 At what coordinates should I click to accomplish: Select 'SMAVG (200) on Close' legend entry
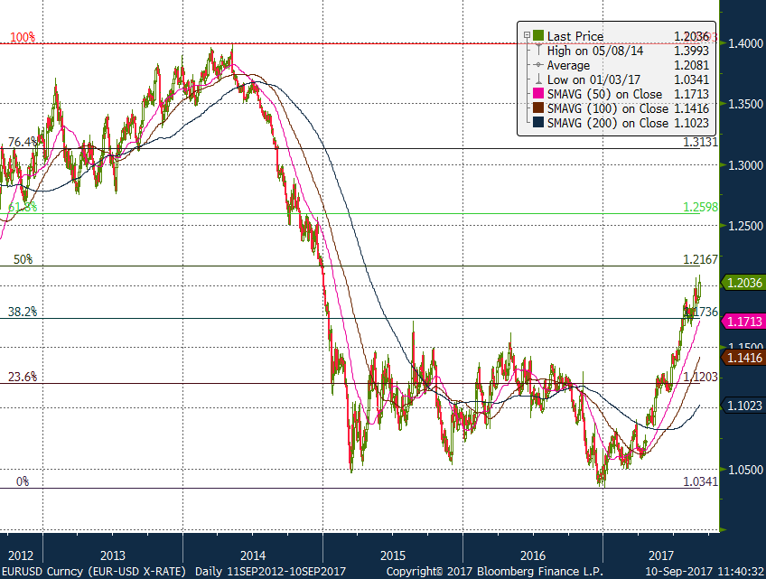(608, 123)
